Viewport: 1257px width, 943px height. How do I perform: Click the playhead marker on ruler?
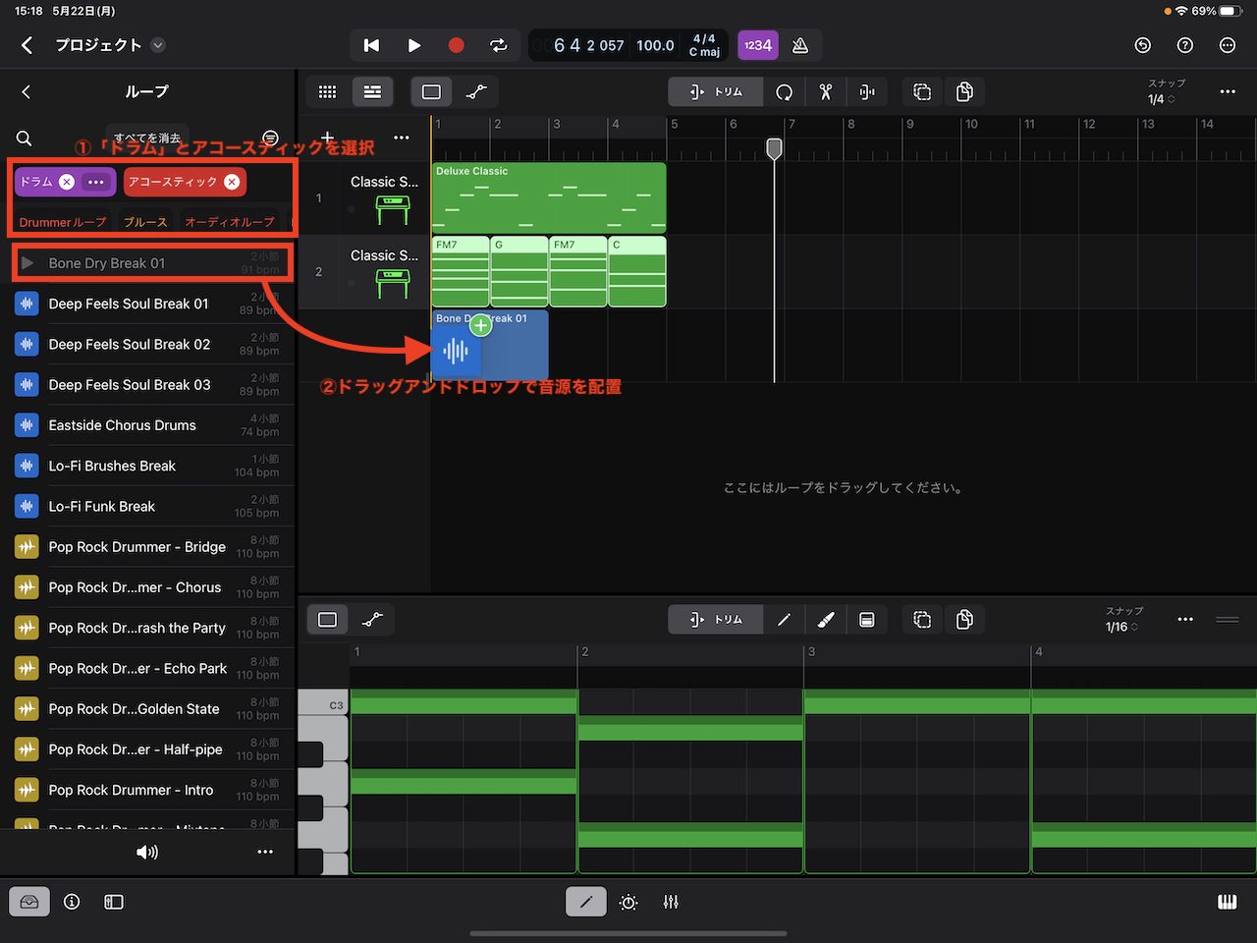click(x=775, y=148)
